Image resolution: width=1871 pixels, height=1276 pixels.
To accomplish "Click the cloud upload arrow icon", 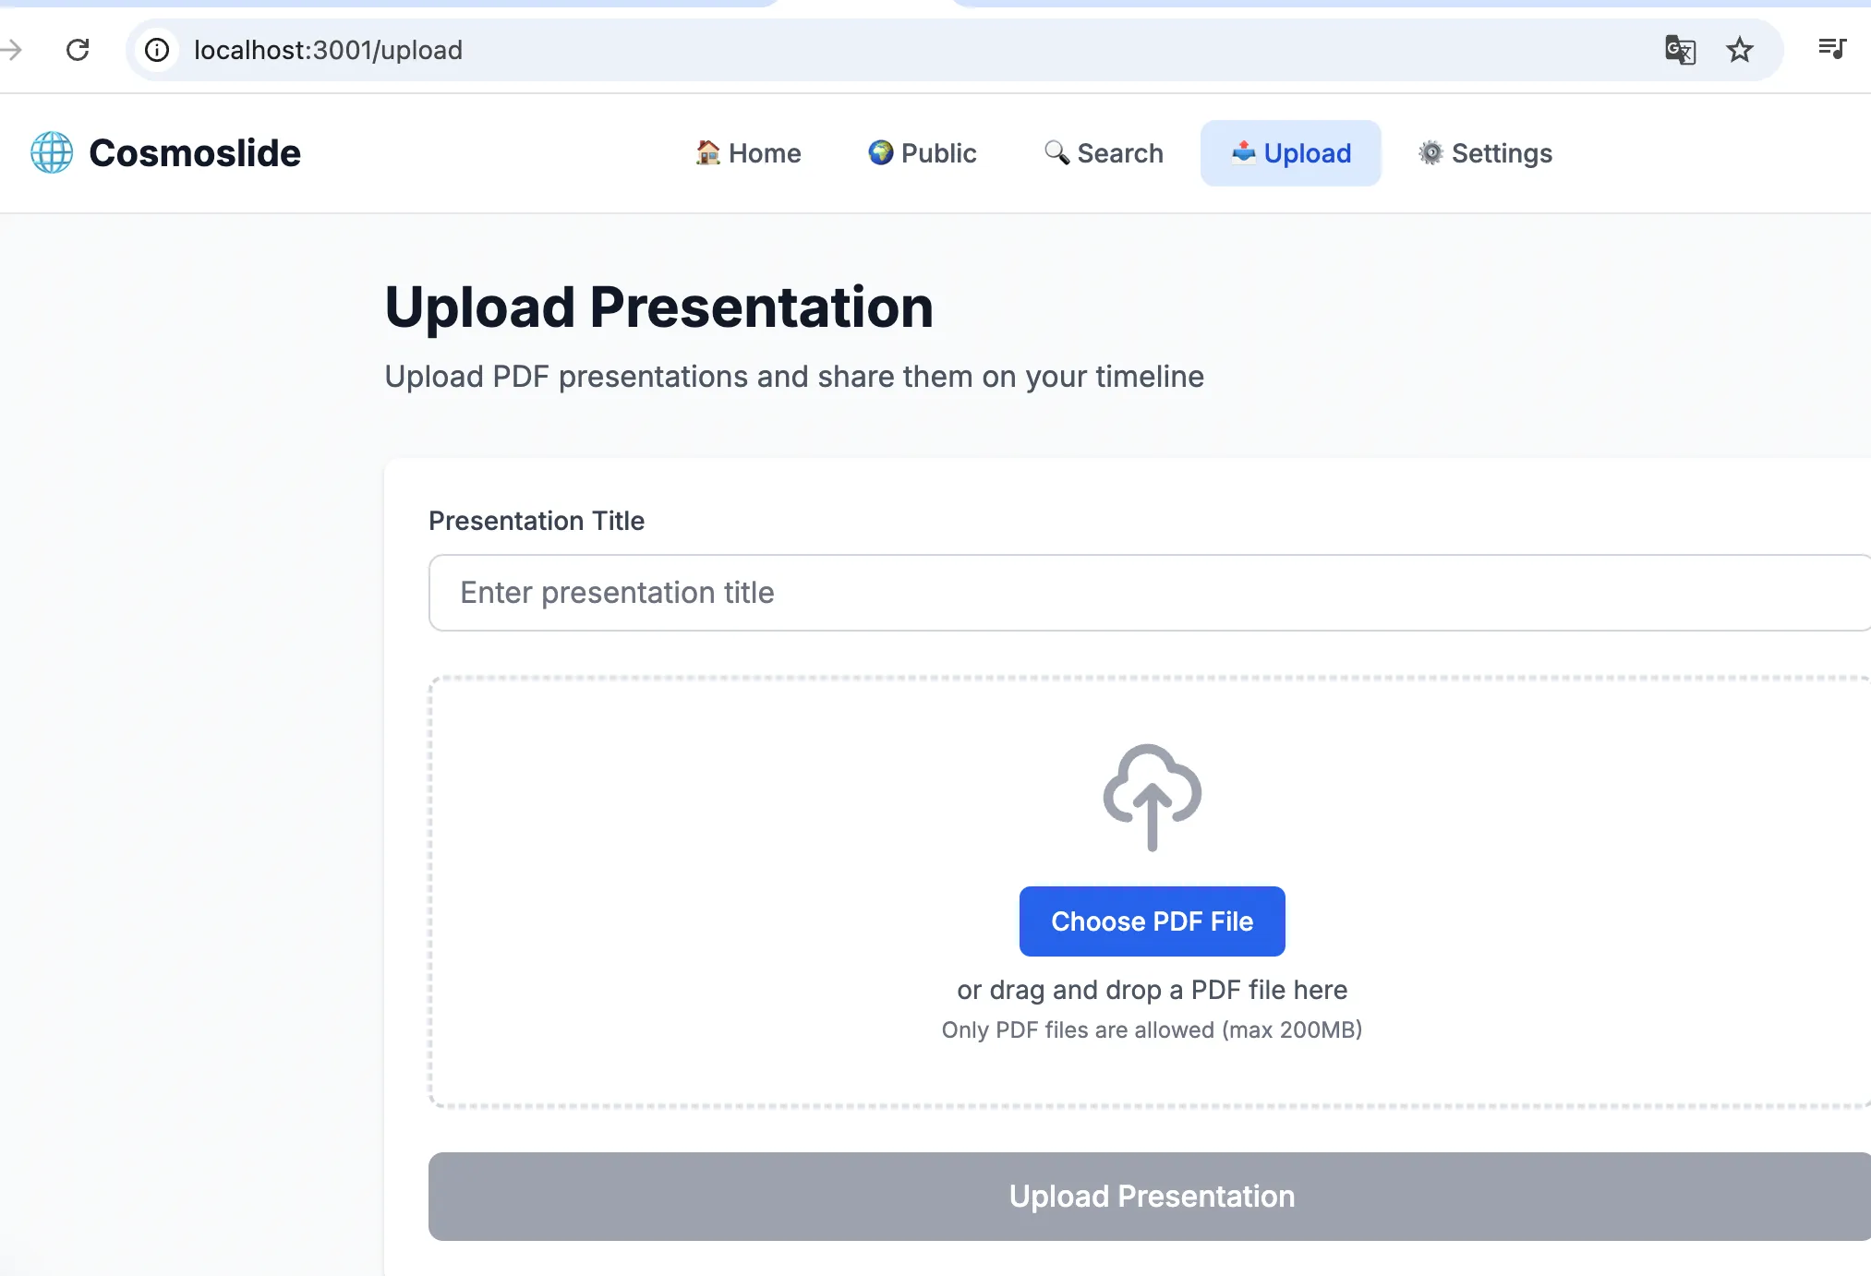I will point(1152,797).
